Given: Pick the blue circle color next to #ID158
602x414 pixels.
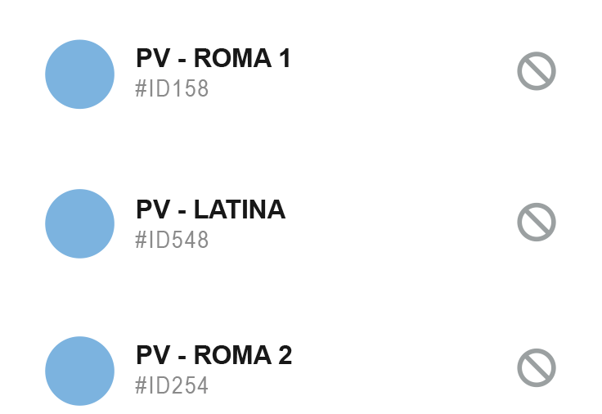Looking at the screenshot, I should pos(80,74).
